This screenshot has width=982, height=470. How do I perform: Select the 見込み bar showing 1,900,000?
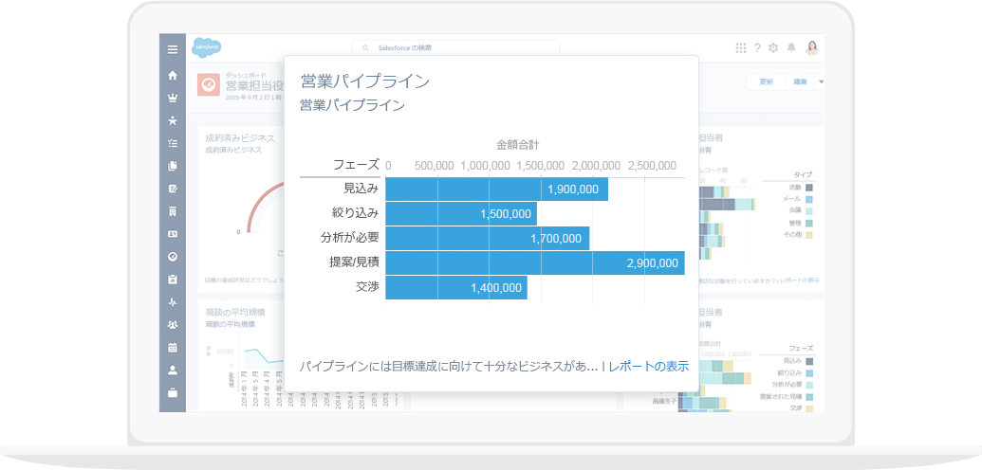[x=496, y=190]
